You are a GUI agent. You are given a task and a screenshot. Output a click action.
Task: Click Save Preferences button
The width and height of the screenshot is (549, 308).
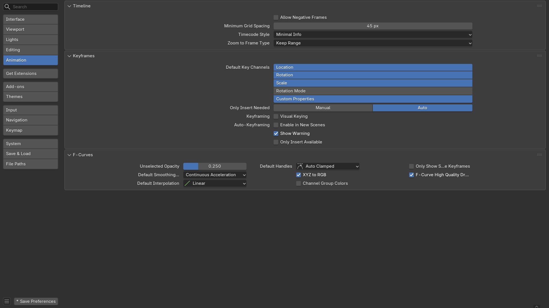point(36,301)
